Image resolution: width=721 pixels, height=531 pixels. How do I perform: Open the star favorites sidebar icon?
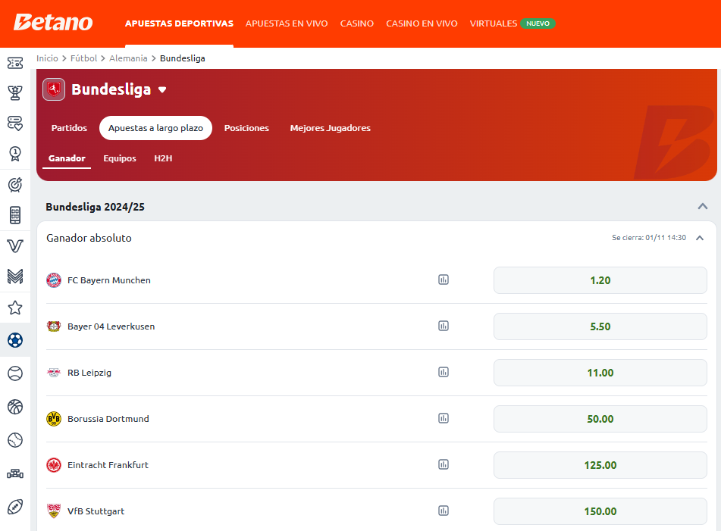[15, 308]
